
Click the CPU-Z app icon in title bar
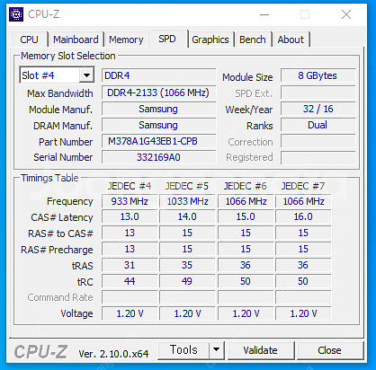pyautogui.click(x=16, y=14)
